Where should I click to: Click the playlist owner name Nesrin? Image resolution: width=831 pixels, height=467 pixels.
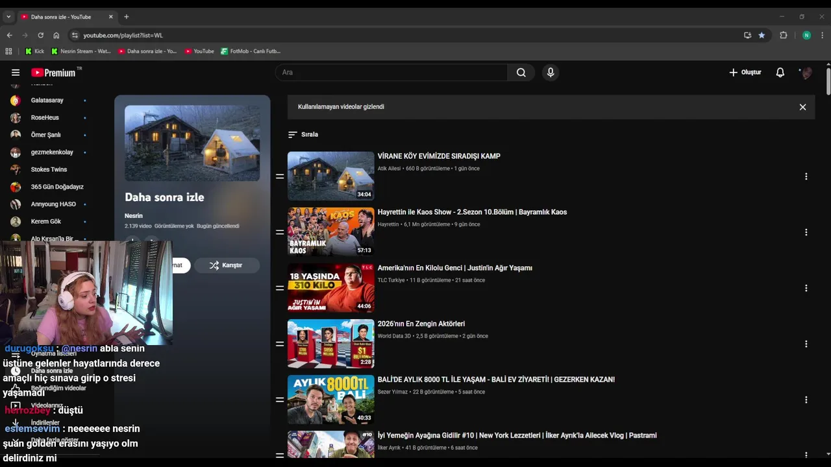pyautogui.click(x=134, y=215)
